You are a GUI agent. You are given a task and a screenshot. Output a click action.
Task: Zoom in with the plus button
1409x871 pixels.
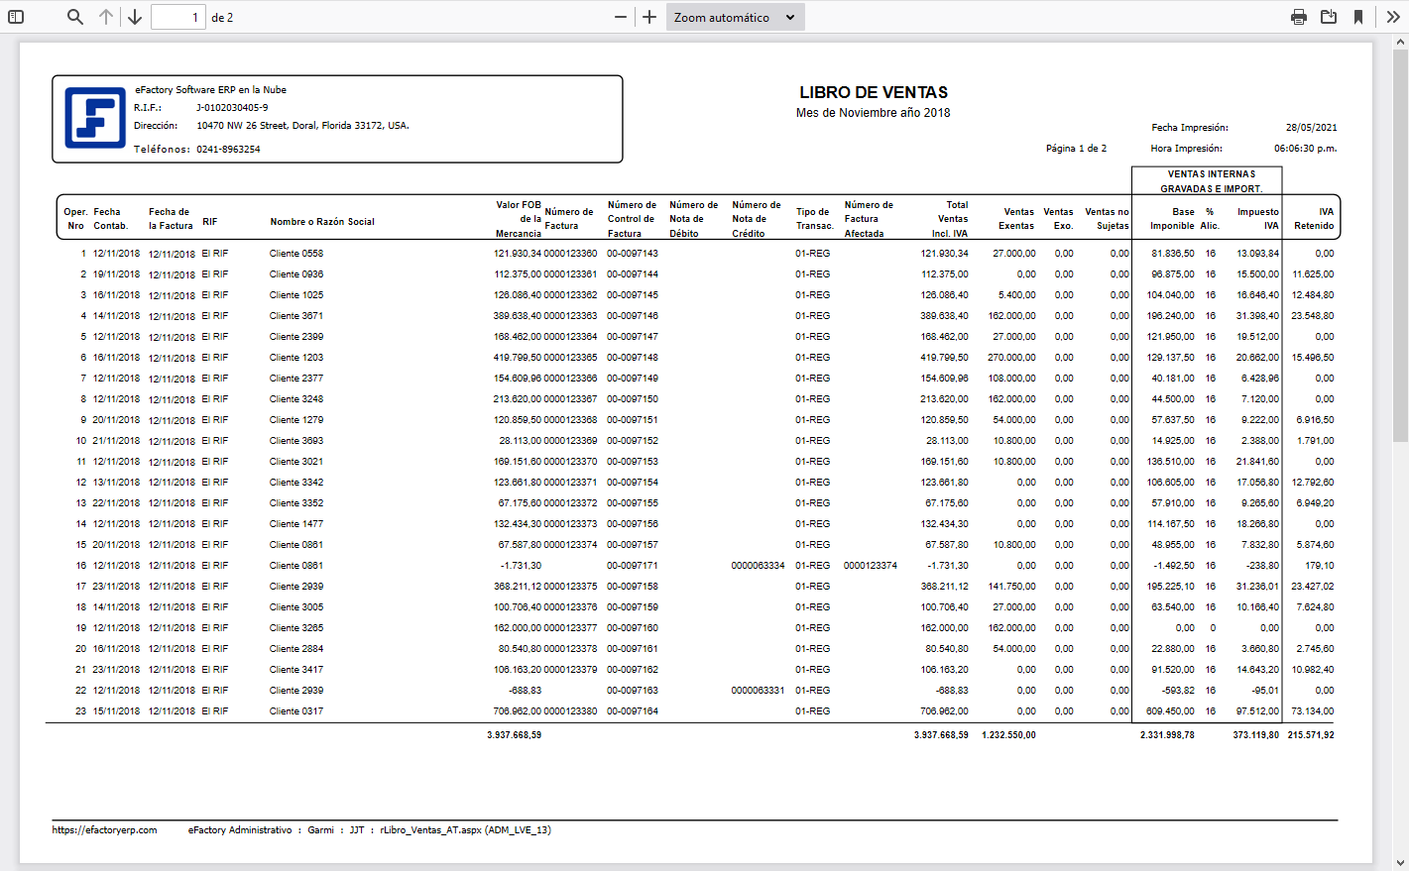point(649,17)
